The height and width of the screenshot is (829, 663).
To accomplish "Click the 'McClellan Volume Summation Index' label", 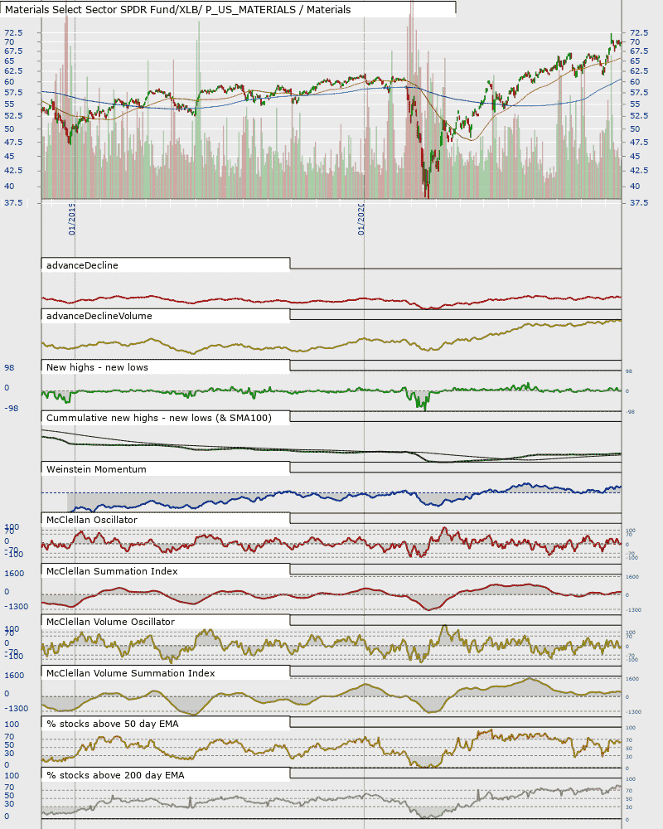I will point(131,673).
